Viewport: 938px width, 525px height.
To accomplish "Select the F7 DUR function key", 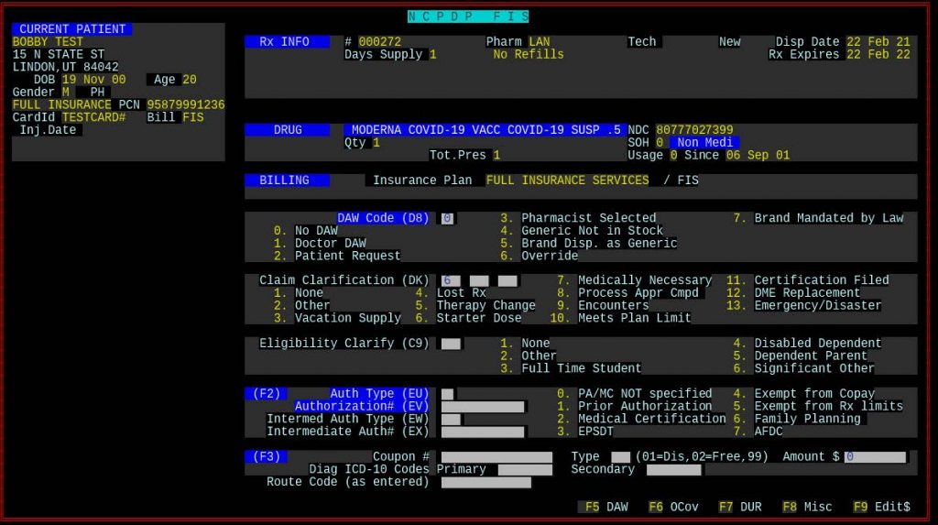I will tap(740, 507).
